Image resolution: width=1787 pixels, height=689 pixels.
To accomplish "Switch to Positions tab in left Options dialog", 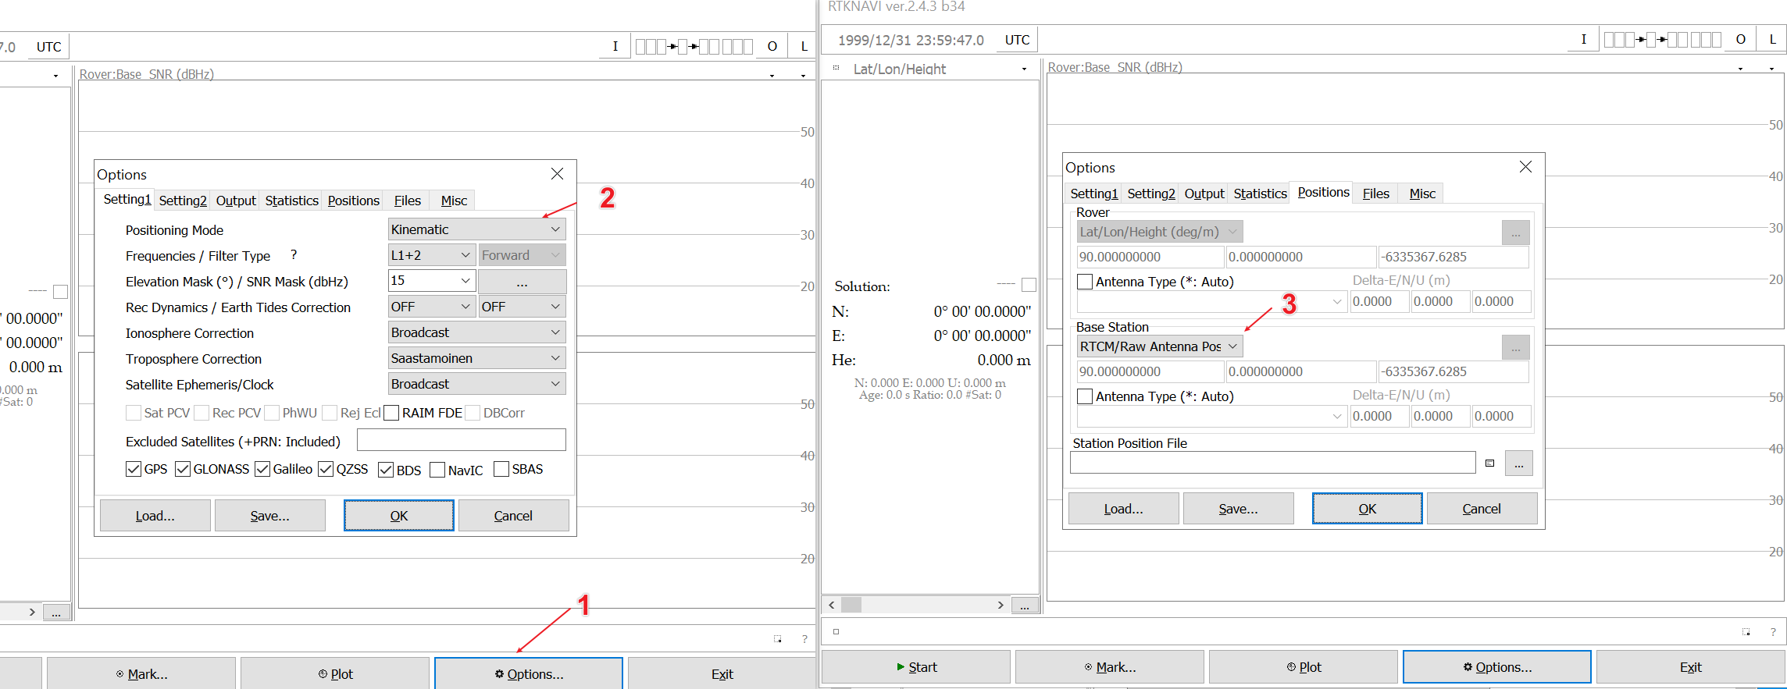I will point(354,201).
